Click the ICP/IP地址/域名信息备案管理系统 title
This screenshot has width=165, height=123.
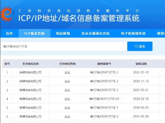pyautogui.click(x=79, y=18)
